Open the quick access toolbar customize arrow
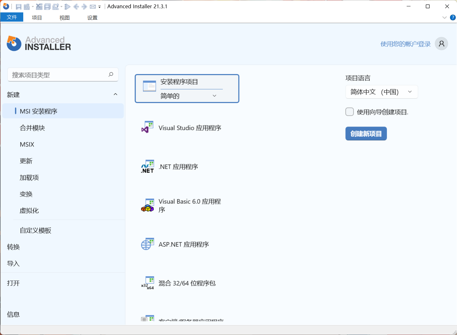 tap(99, 7)
